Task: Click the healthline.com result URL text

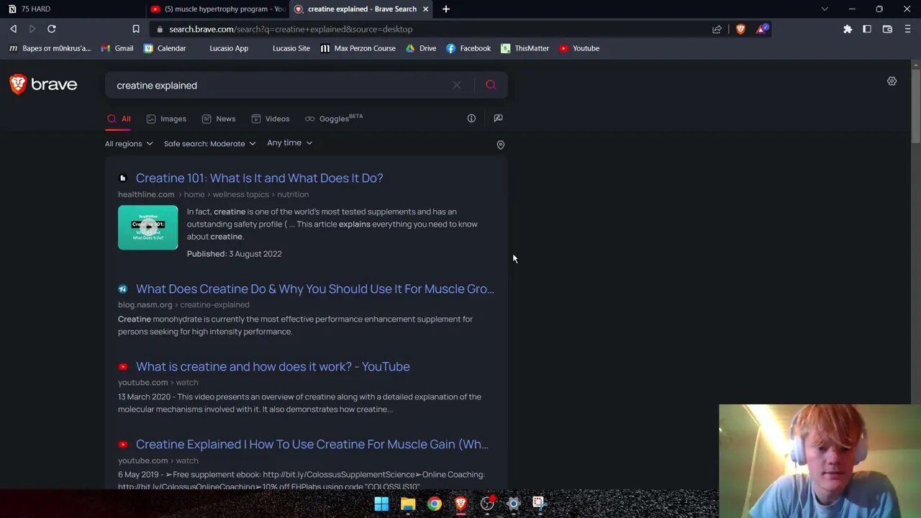Action: pos(146,194)
